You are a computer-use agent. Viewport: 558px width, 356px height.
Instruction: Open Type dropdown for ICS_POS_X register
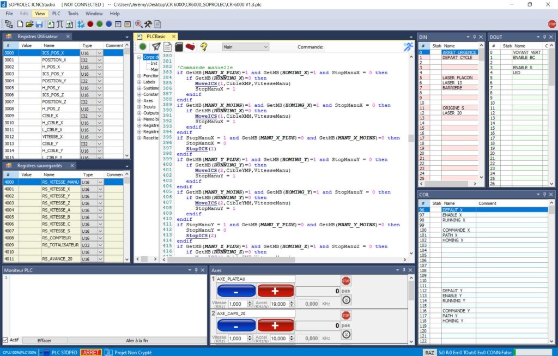[100, 53]
